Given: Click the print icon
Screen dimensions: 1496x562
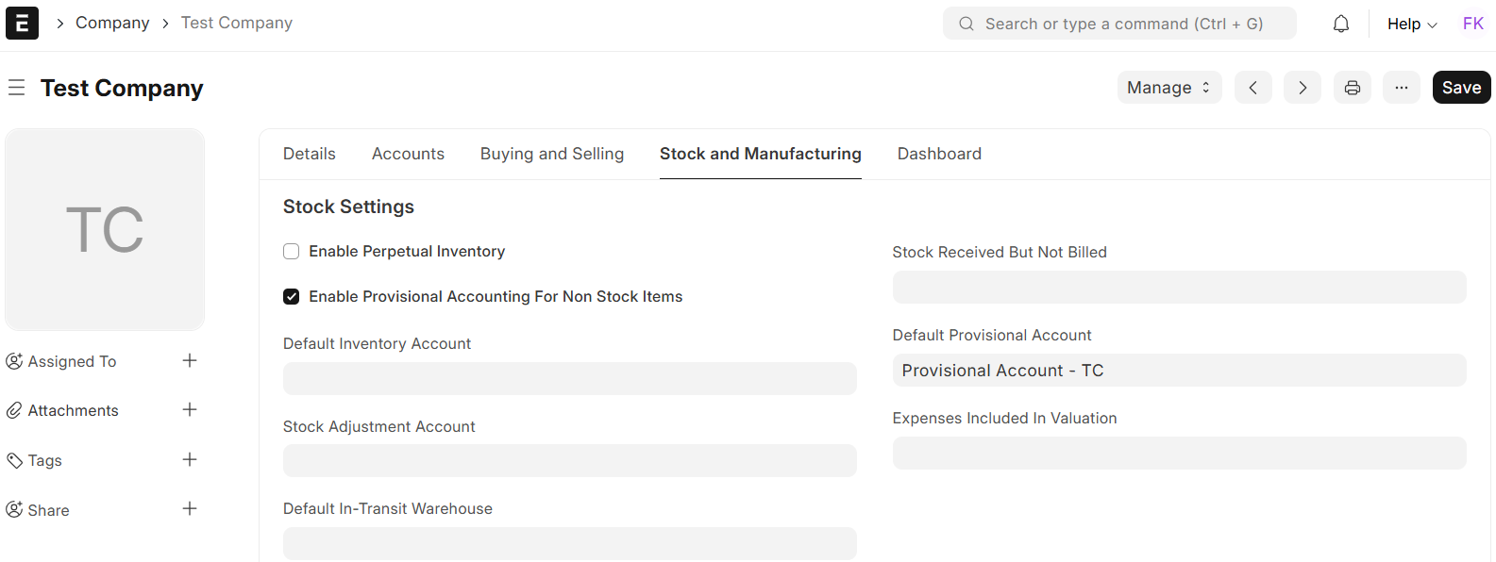Looking at the screenshot, I should 1352,88.
